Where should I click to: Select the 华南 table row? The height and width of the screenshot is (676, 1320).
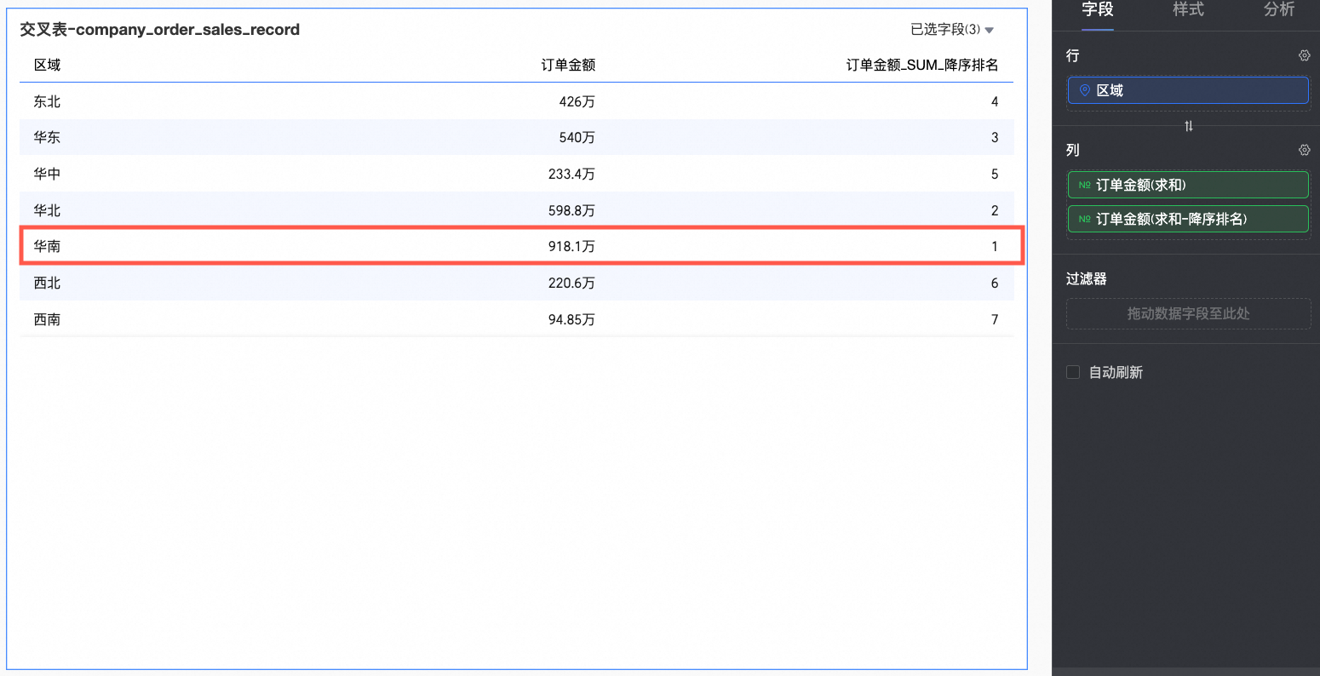point(516,246)
